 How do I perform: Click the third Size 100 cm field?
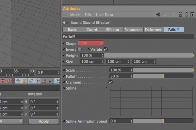point(144,61)
